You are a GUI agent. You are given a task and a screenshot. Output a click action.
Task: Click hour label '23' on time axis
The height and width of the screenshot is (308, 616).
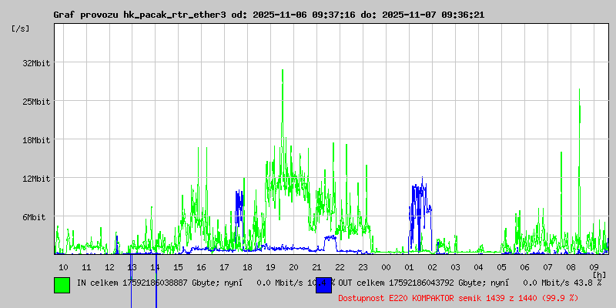pyautogui.click(x=363, y=267)
